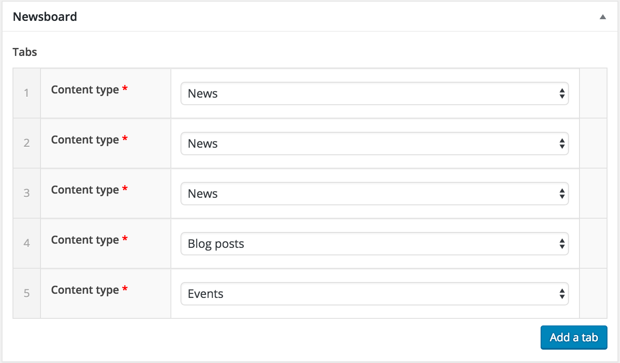This screenshot has height=363, width=620.
Task: Open the Events content type dropdown
Action: tap(374, 294)
